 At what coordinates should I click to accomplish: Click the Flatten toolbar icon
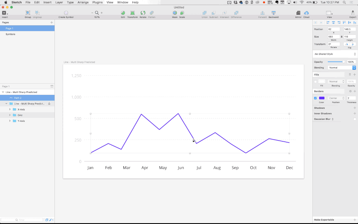[152, 13]
